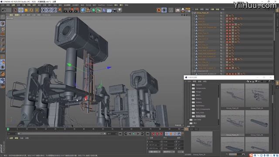Open the size mode dropdown below the size fields
Viewport: 279px width, 157px height.
pyautogui.click(x=169, y=152)
